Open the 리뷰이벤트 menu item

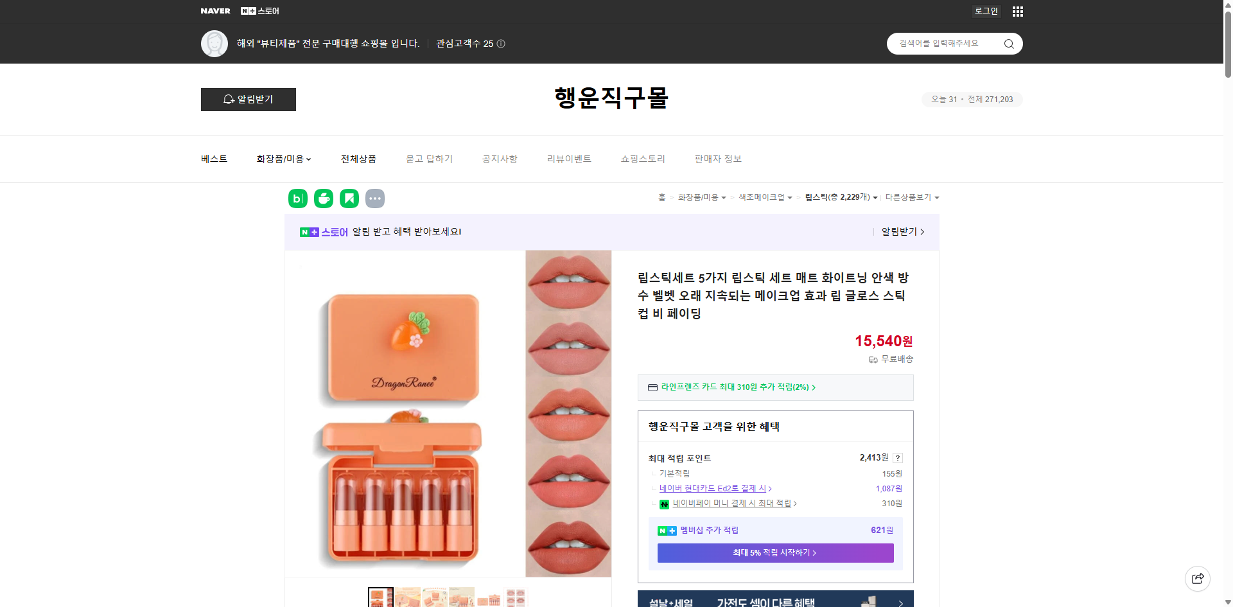[569, 159]
